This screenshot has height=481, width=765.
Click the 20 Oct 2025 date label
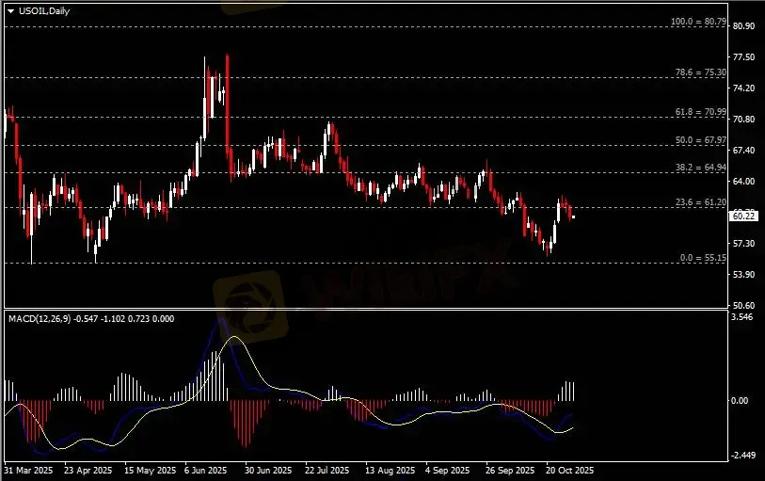[568, 469]
